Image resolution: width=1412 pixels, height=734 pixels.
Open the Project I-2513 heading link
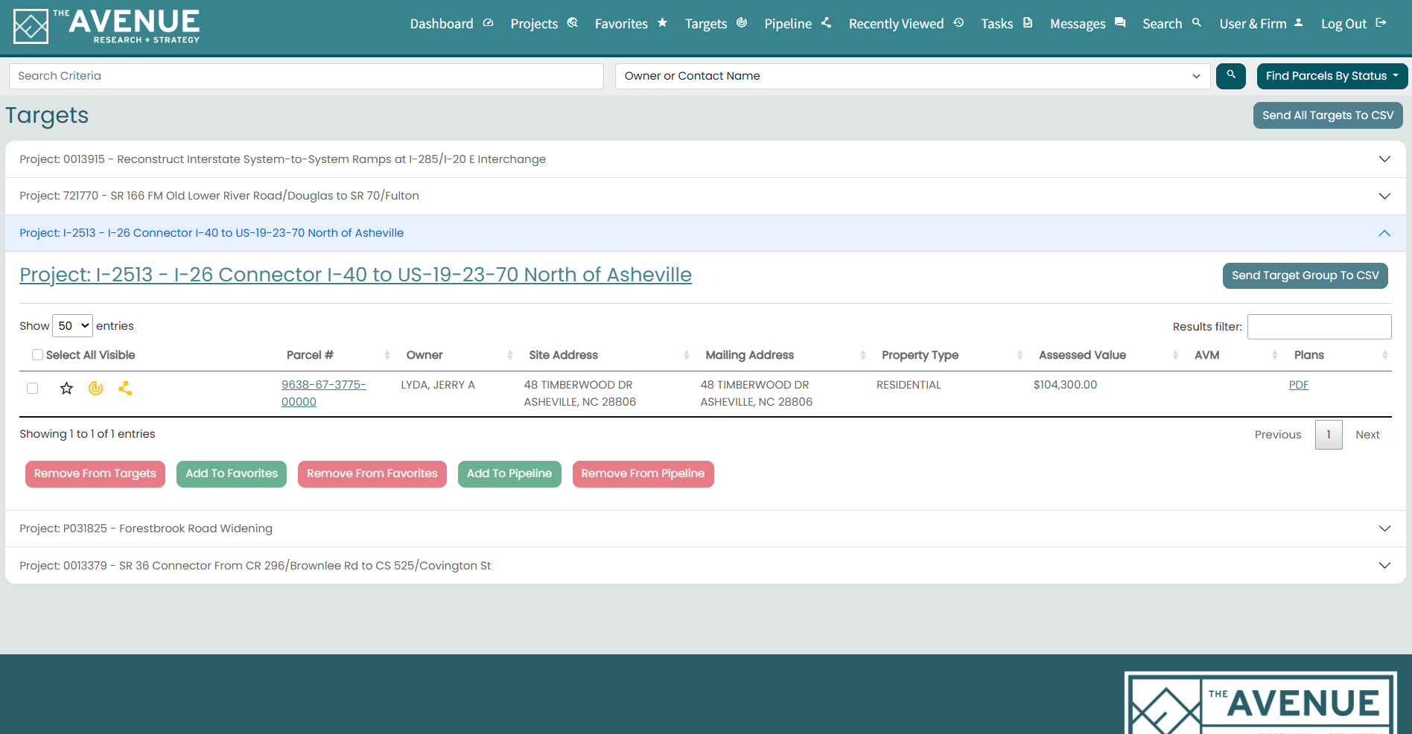[355, 275]
